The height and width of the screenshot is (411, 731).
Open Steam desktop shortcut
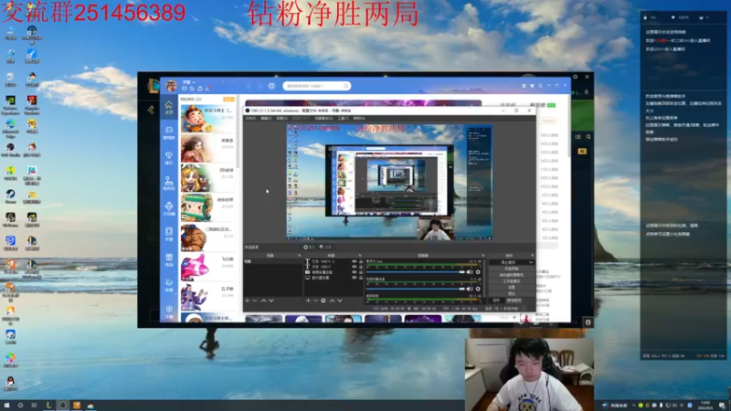[10, 195]
